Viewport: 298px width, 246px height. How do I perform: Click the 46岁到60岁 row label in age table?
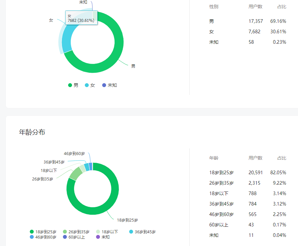pos(221,214)
